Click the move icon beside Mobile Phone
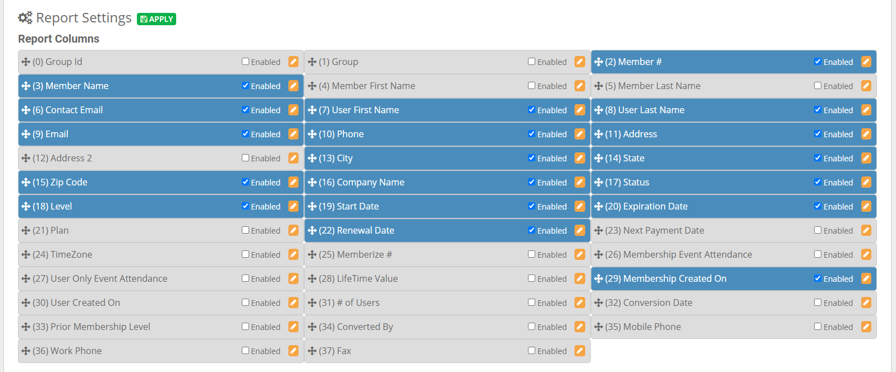 click(599, 327)
